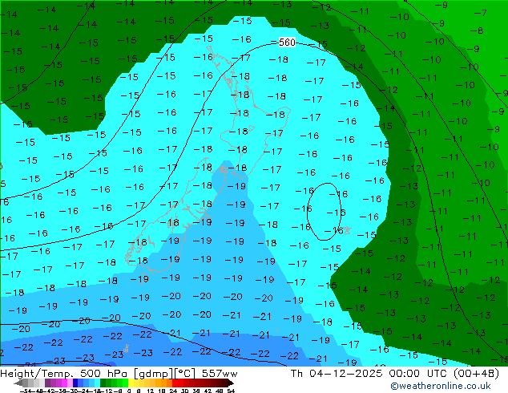Open the weatheronline.co.uk copyright link
Viewport: 508px width, 393px height.
coord(440,386)
